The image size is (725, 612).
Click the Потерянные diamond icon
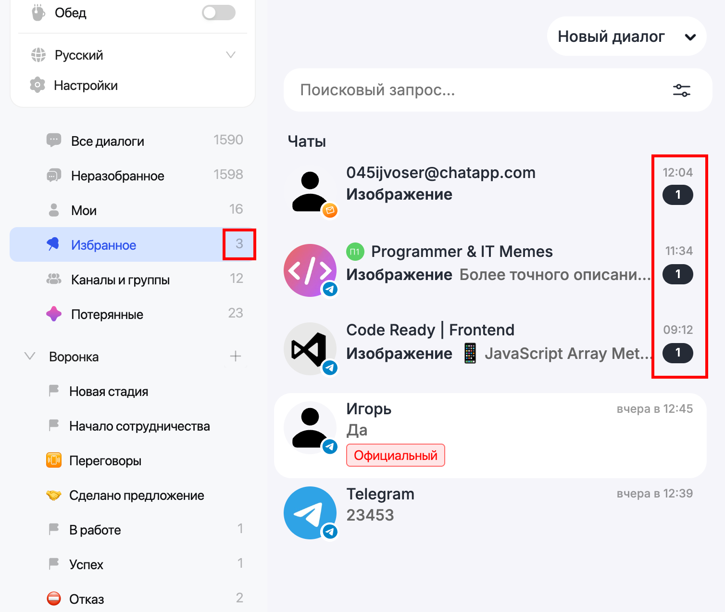(54, 314)
